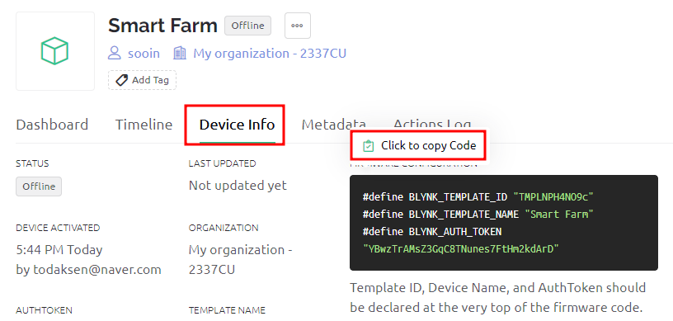The image size is (673, 321).
Task: Open the sooin owner link
Action: pyautogui.click(x=144, y=54)
